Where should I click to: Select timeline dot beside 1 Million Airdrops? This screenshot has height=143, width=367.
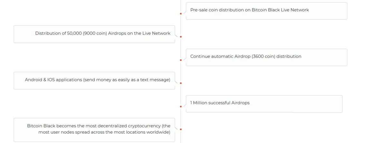pos(181,106)
